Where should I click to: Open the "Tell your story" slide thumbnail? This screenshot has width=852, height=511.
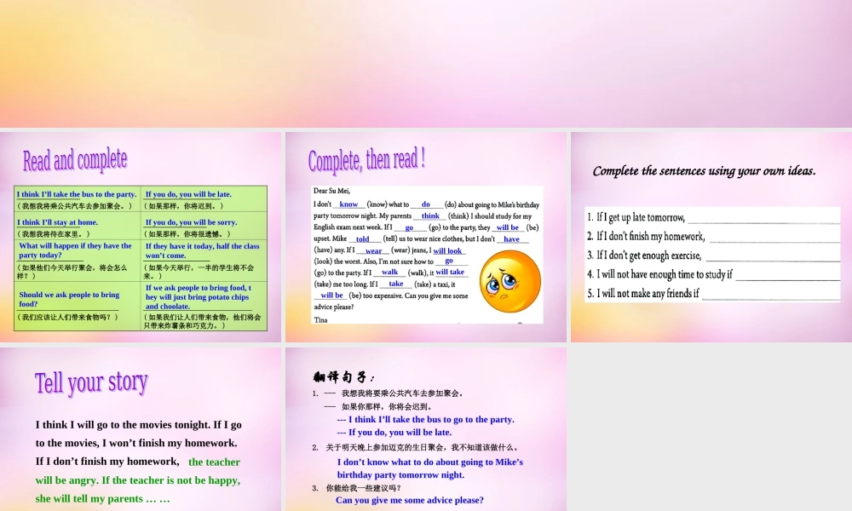[x=141, y=426]
